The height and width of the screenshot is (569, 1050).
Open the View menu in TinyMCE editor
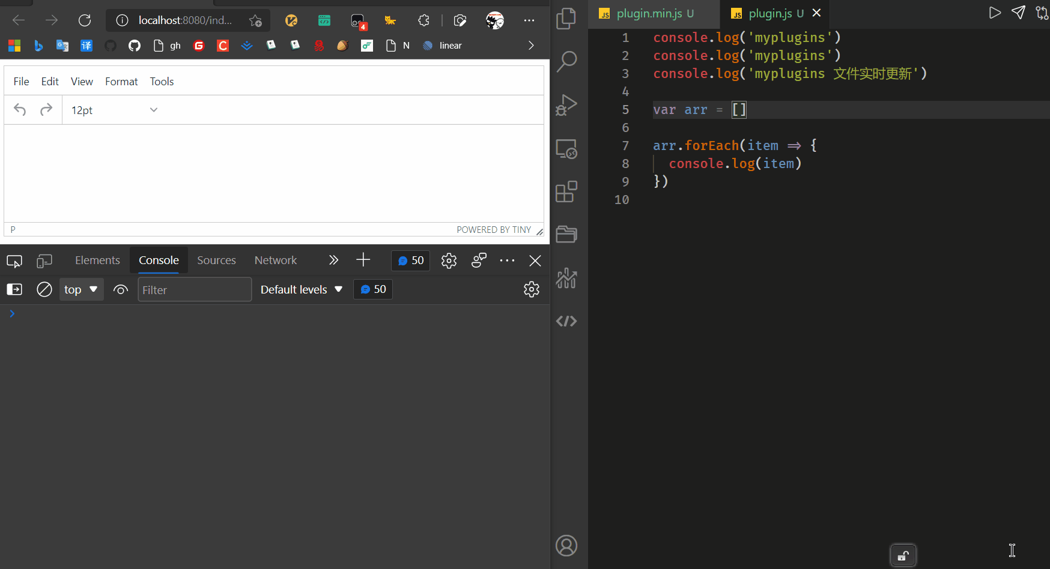click(82, 82)
